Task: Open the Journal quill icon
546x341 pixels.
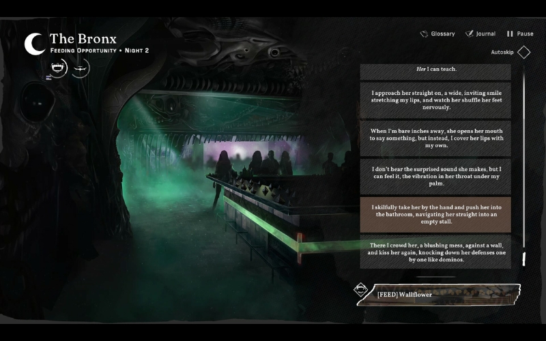Action: 470,33
